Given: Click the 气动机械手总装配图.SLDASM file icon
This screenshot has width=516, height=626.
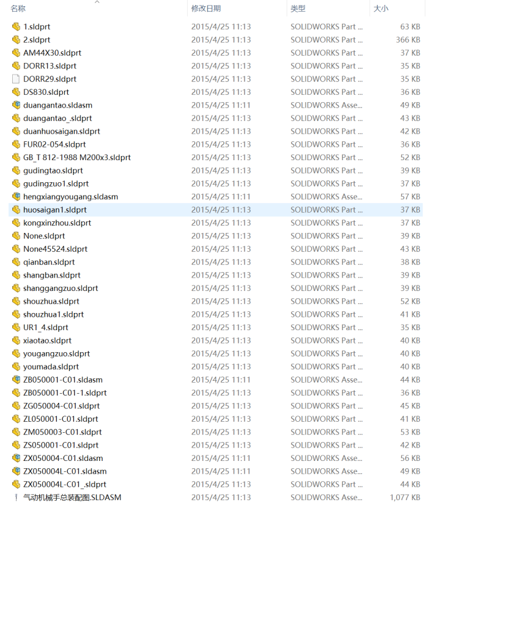Looking at the screenshot, I should (x=16, y=498).
